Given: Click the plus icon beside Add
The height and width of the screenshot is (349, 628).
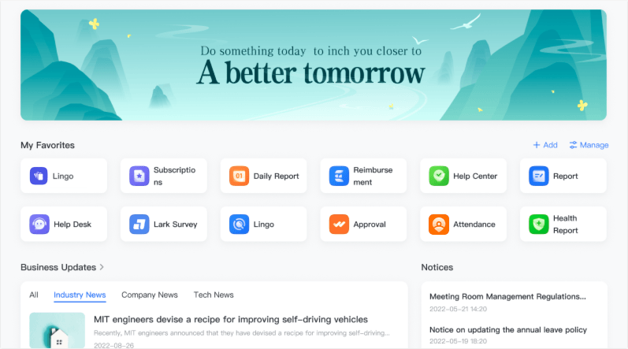Looking at the screenshot, I should point(537,145).
